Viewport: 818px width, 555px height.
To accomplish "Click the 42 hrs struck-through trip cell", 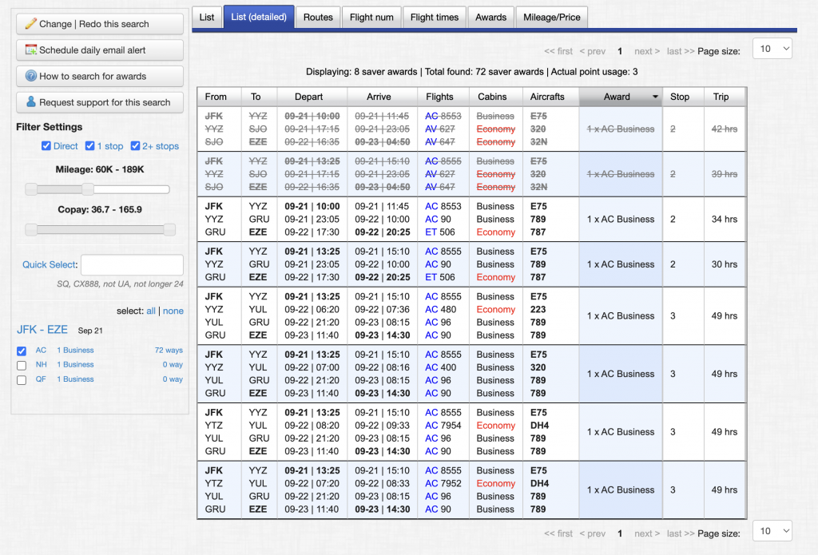I will pyautogui.click(x=724, y=129).
